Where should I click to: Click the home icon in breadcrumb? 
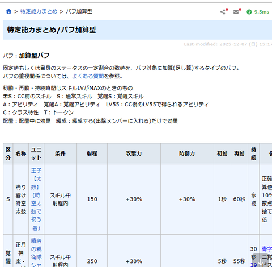tap(8, 11)
